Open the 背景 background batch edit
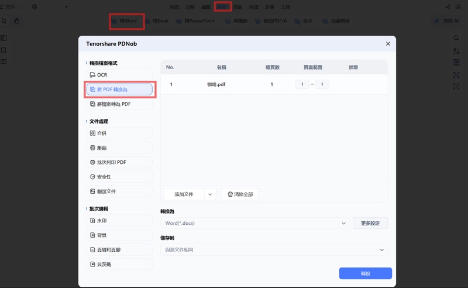Viewport: 468px width, 288px height. (119, 235)
